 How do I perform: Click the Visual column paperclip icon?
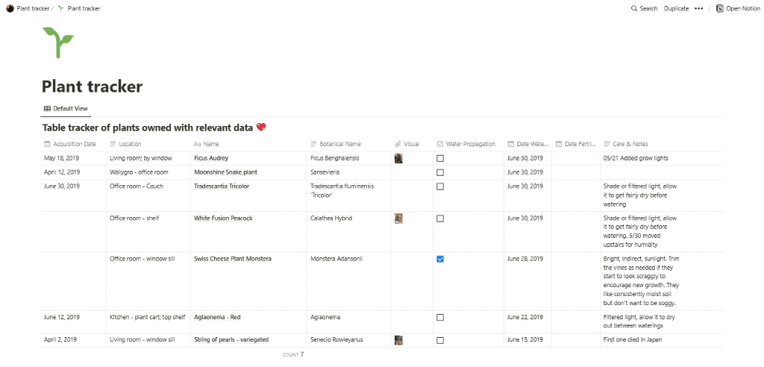[398, 144]
